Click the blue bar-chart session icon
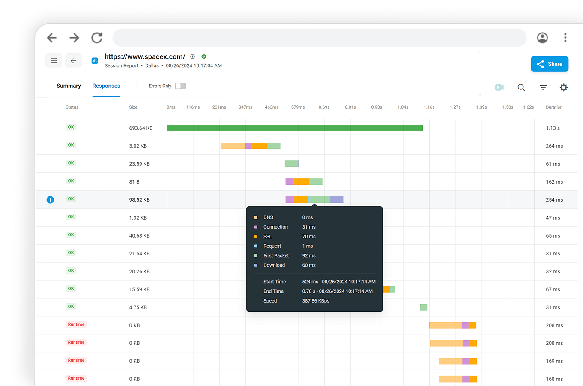 (95, 60)
